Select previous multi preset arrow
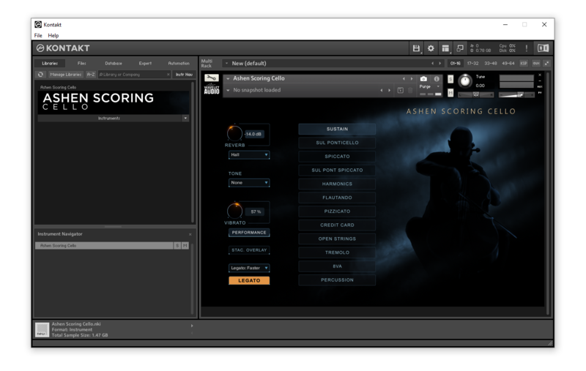586x371 pixels. click(432, 64)
